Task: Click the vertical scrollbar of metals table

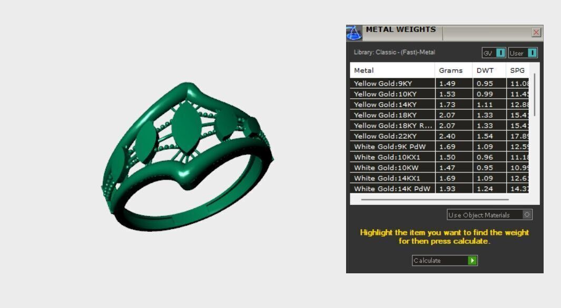Action: tap(535, 95)
